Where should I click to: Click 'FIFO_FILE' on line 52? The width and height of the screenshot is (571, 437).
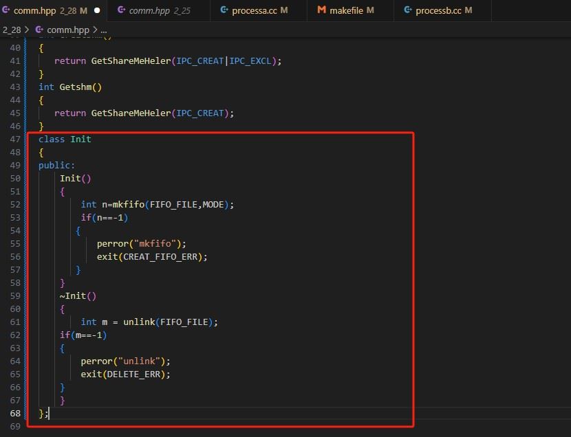click(173, 205)
